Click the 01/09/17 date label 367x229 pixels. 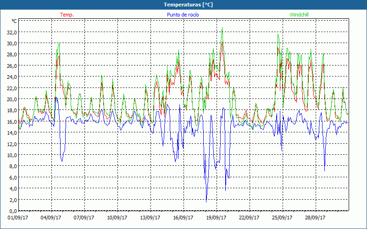18,218
